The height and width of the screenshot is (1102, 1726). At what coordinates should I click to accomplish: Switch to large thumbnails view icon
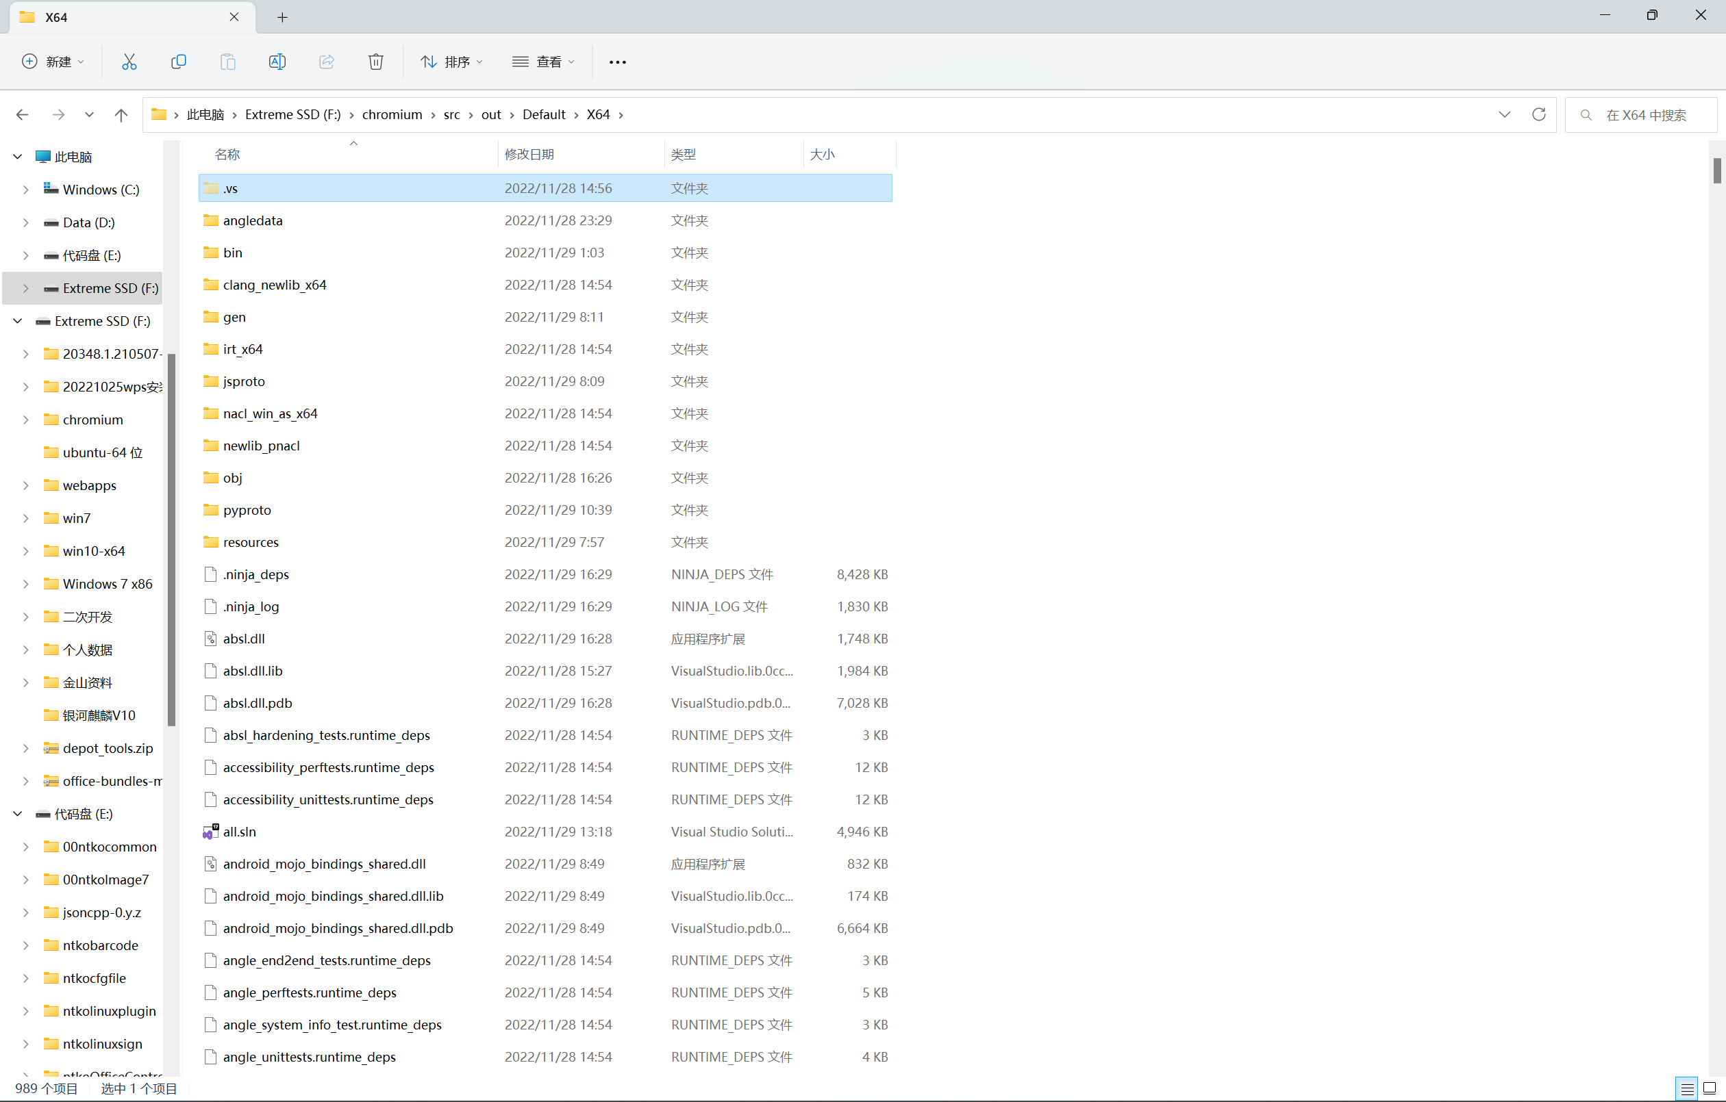[1710, 1088]
